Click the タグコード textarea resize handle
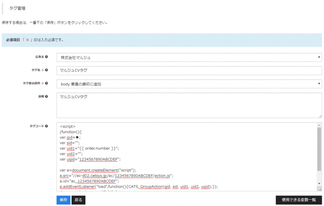The height and width of the screenshot is (206, 324). 320,189
